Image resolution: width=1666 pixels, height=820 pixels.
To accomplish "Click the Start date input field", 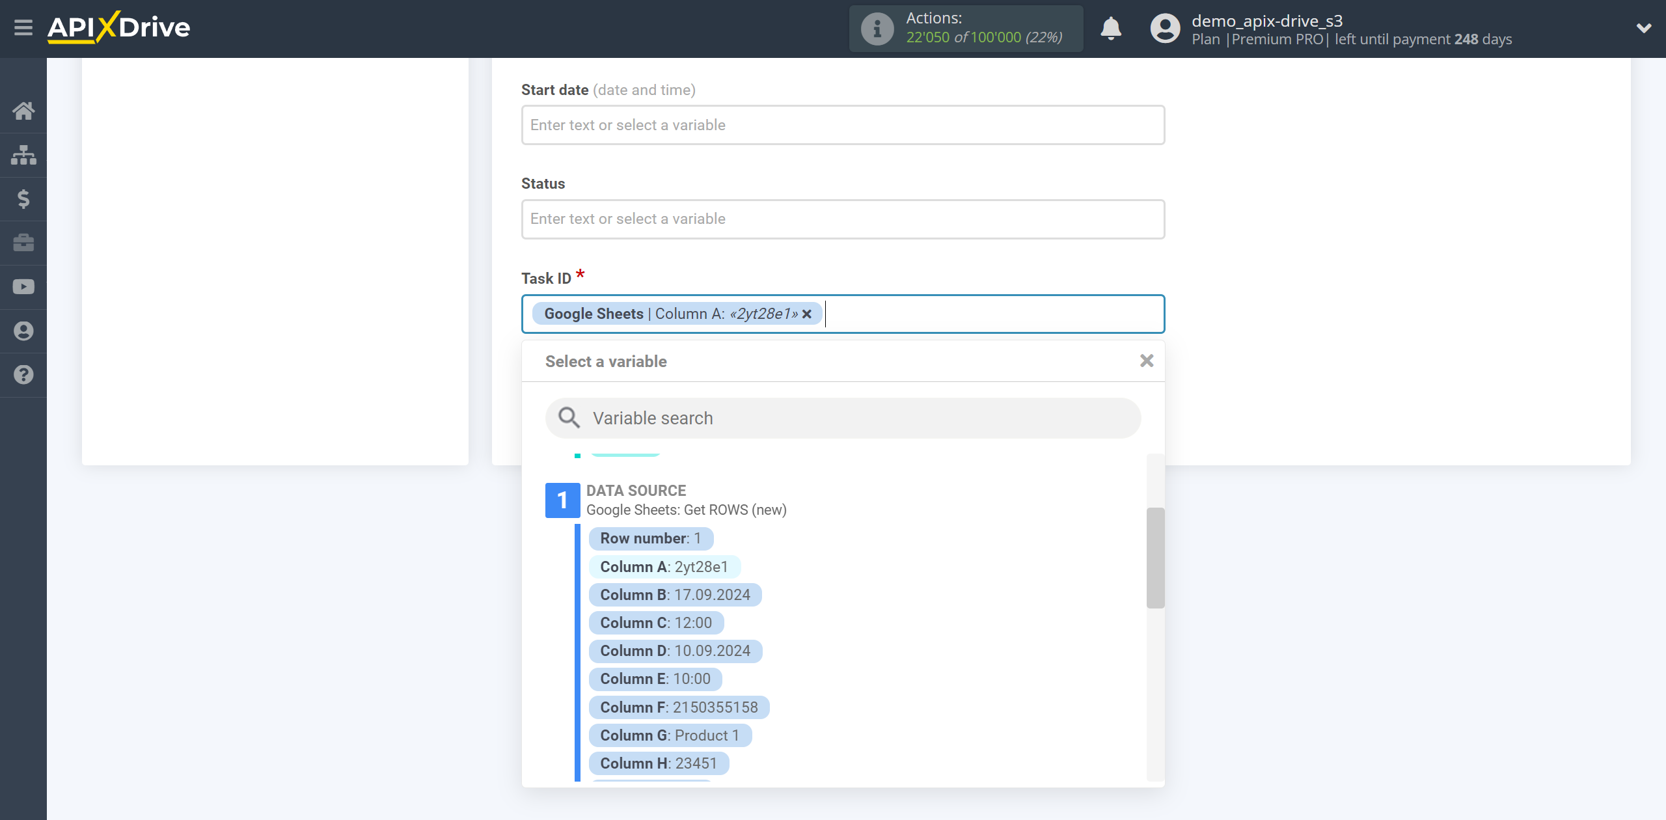I will click(843, 125).
